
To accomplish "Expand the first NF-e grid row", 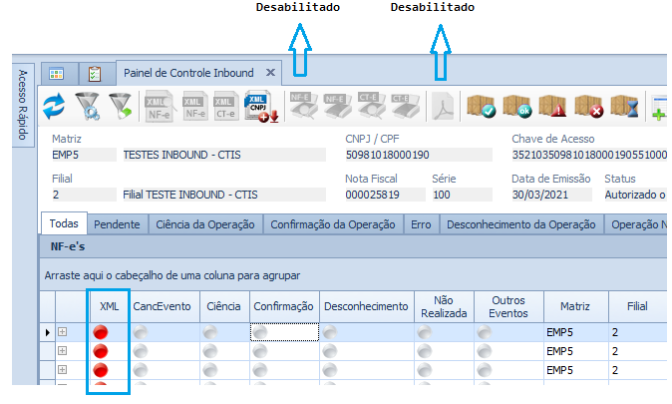I will pyautogui.click(x=62, y=332).
